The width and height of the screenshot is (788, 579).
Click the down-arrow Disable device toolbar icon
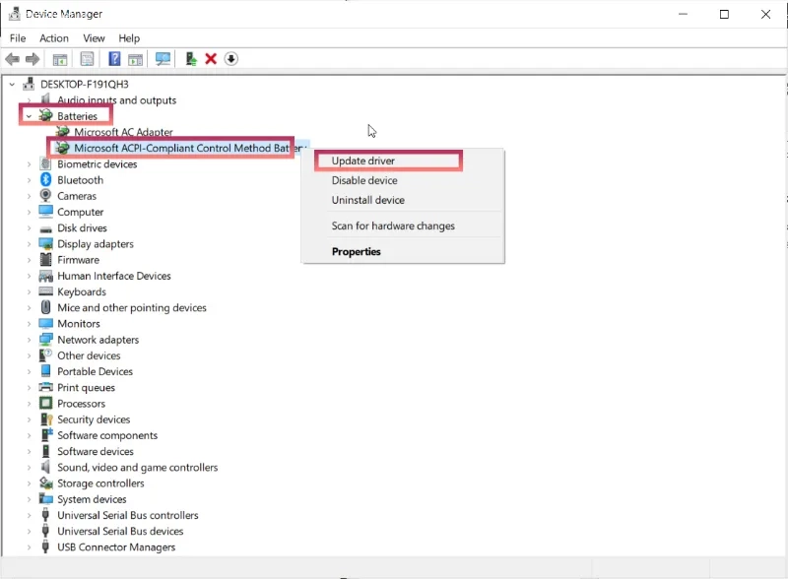[x=231, y=59]
